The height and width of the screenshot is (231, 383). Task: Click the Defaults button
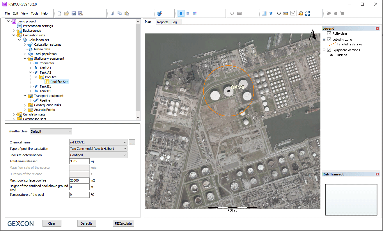coord(86,223)
